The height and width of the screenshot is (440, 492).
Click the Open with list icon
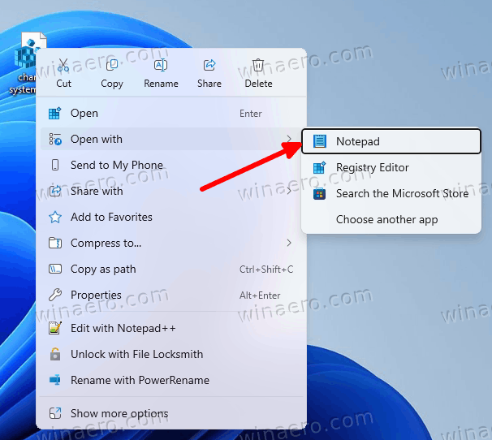tap(55, 139)
